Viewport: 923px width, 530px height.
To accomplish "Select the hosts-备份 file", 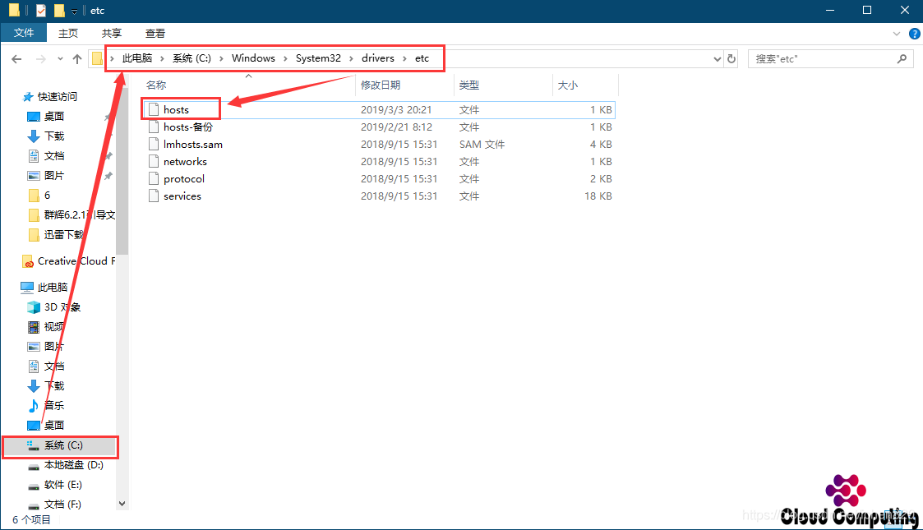I will tap(379, 127).
